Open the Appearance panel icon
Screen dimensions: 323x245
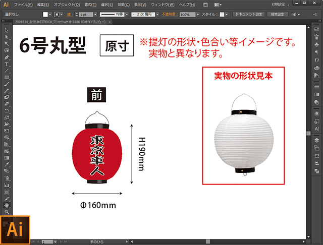[316, 113]
